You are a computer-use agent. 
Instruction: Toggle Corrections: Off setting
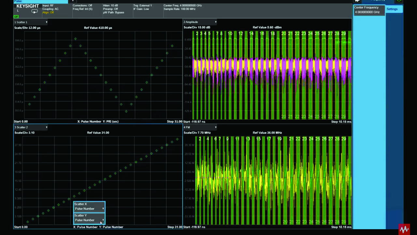click(82, 5)
